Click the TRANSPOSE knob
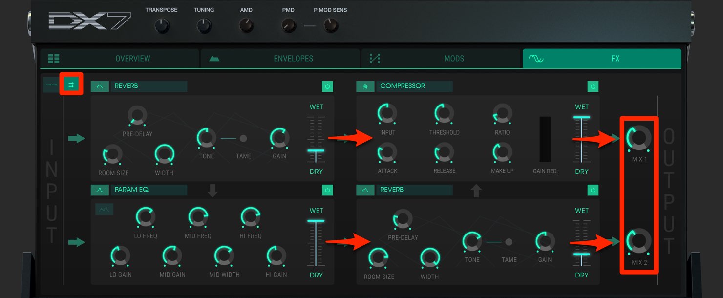723x298 pixels. (x=162, y=25)
